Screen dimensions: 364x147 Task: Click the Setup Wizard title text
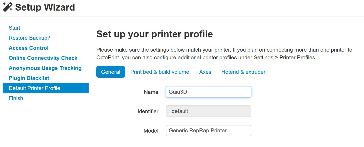(x=45, y=7)
